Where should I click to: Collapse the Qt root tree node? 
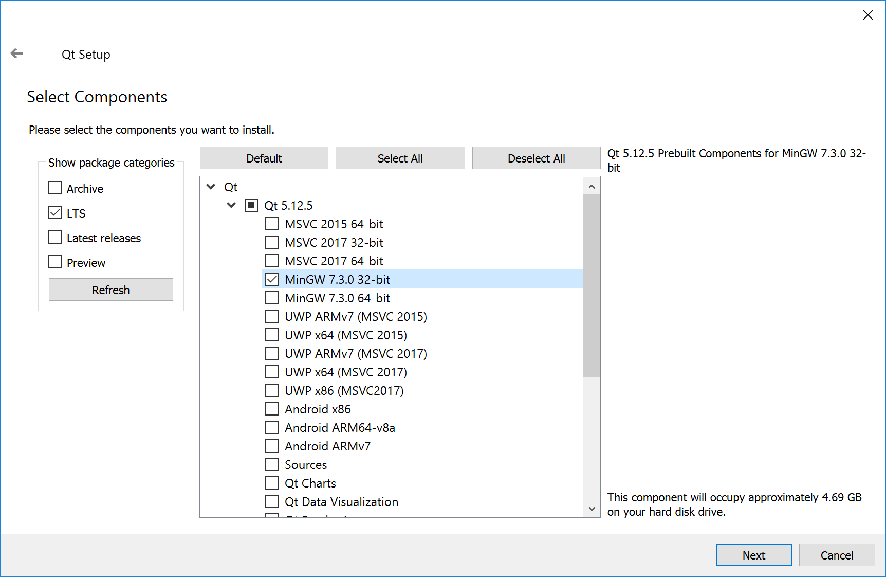(x=211, y=187)
